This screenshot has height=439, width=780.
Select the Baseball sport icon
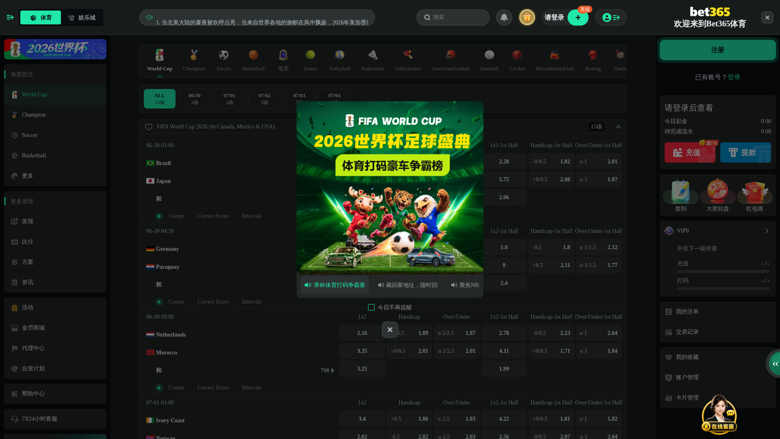(x=489, y=55)
